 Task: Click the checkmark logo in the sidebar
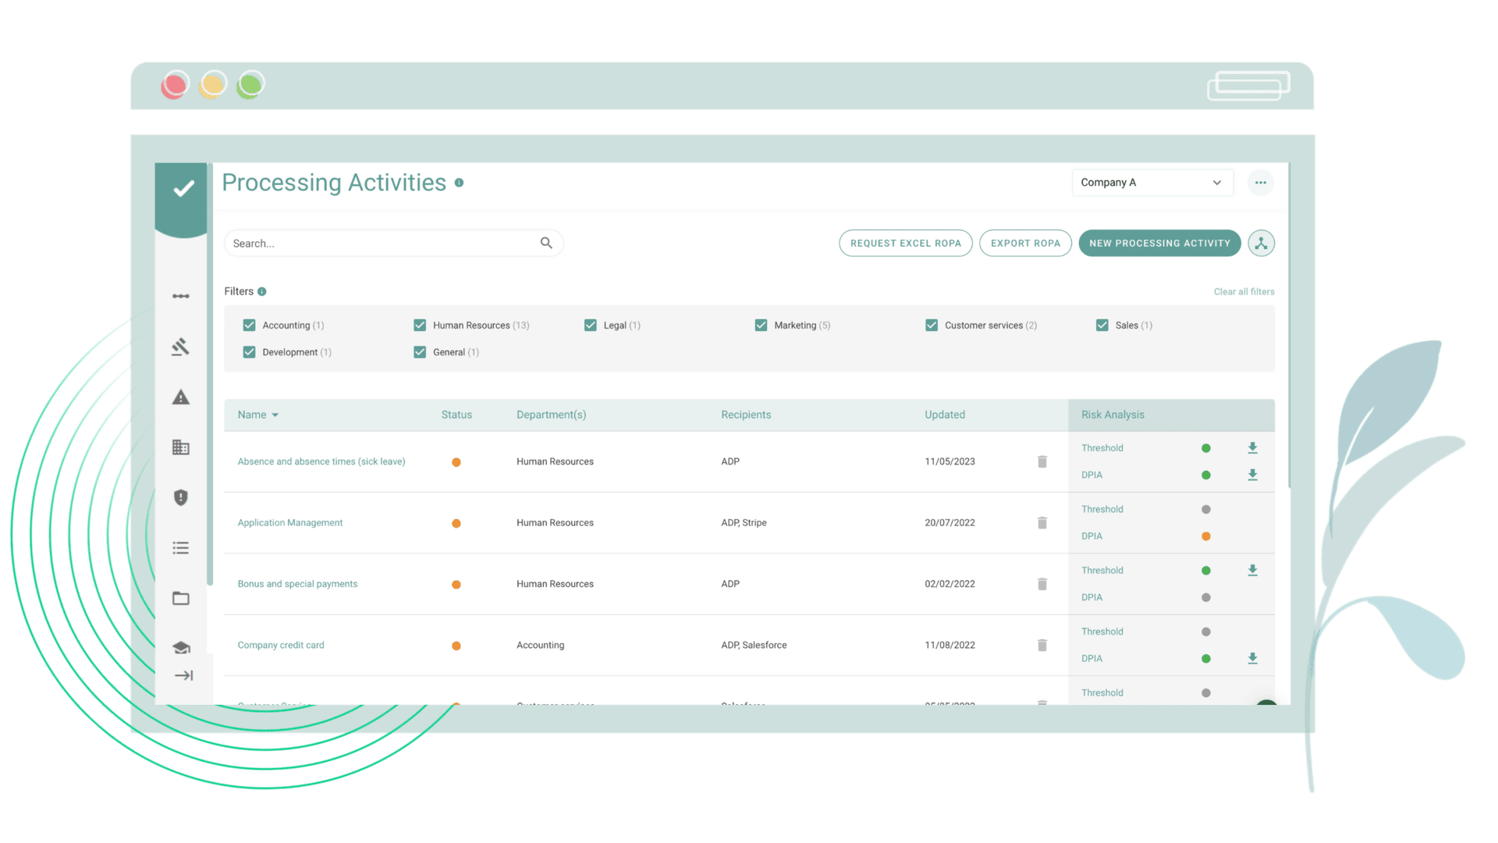click(183, 189)
